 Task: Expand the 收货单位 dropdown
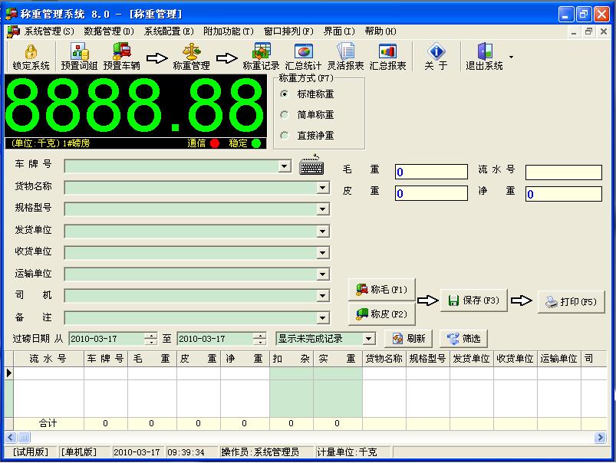coord(323,253)
